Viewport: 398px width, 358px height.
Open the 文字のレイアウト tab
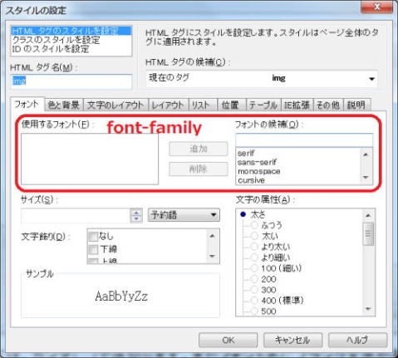[x=115, y=105]
